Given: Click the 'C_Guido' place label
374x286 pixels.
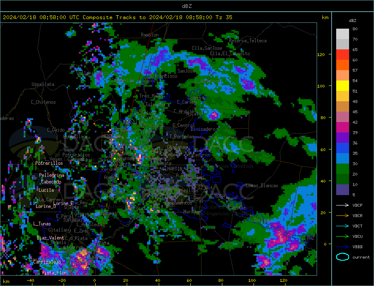Looking at the screenshot, I should tap(56, 130).
